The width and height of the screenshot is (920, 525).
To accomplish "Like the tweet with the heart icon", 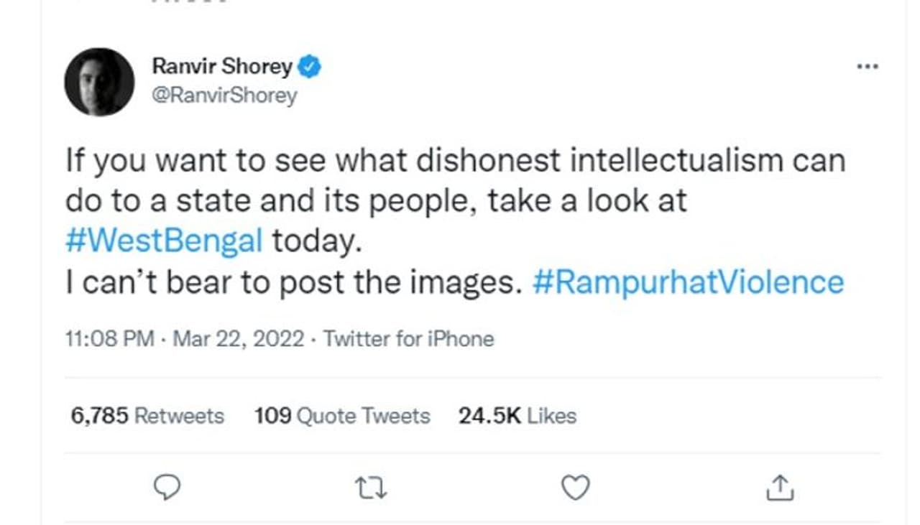I will 575,488.
